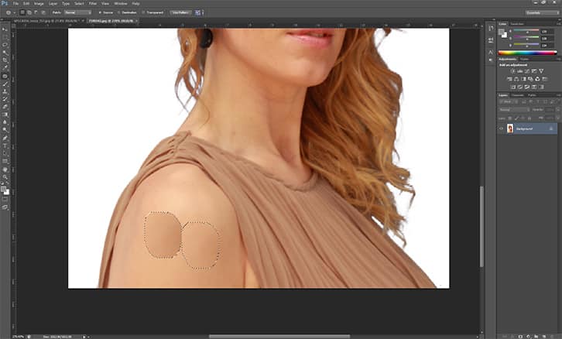Toggle lock position in the Layers panel
This screenshot has height=339, width=562.
pos(523,118)
